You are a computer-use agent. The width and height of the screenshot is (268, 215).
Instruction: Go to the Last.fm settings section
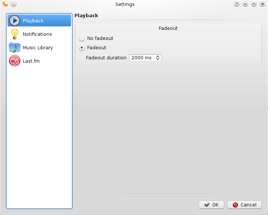31,61
